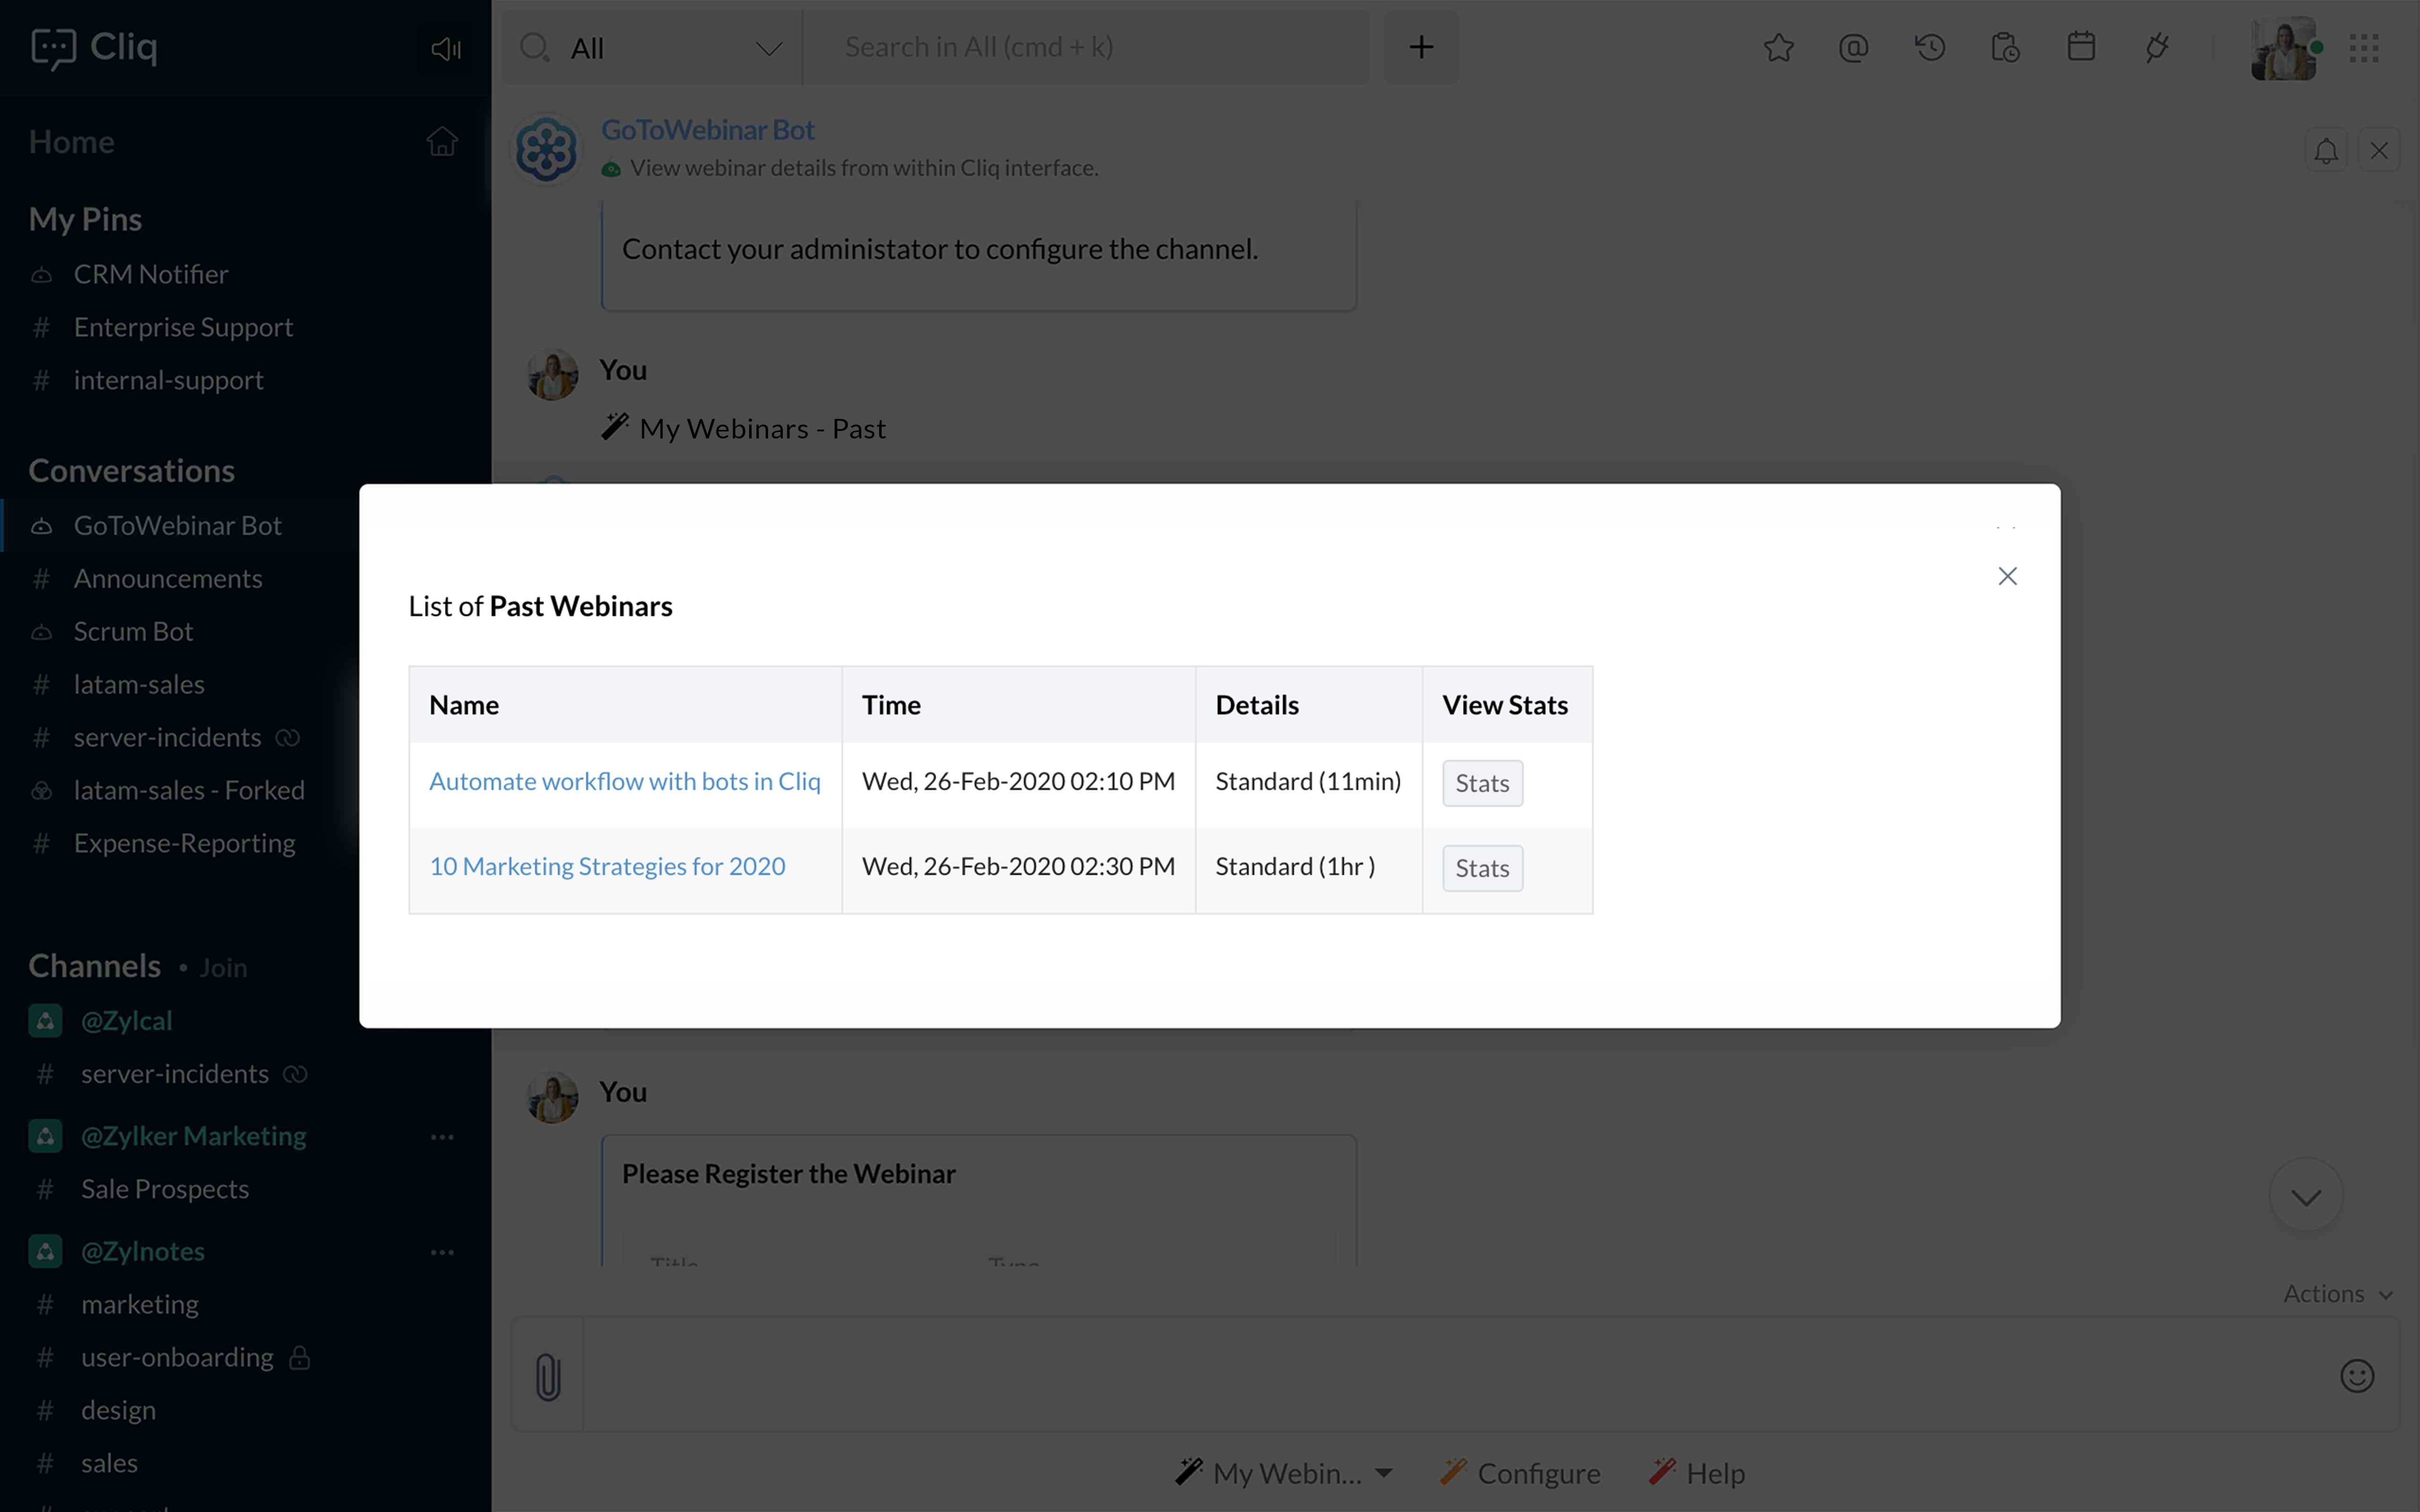The width and height of the screenshot is (2420, 1512).
Task: Open Announcements conversation
Action: [x=167, y=579]
